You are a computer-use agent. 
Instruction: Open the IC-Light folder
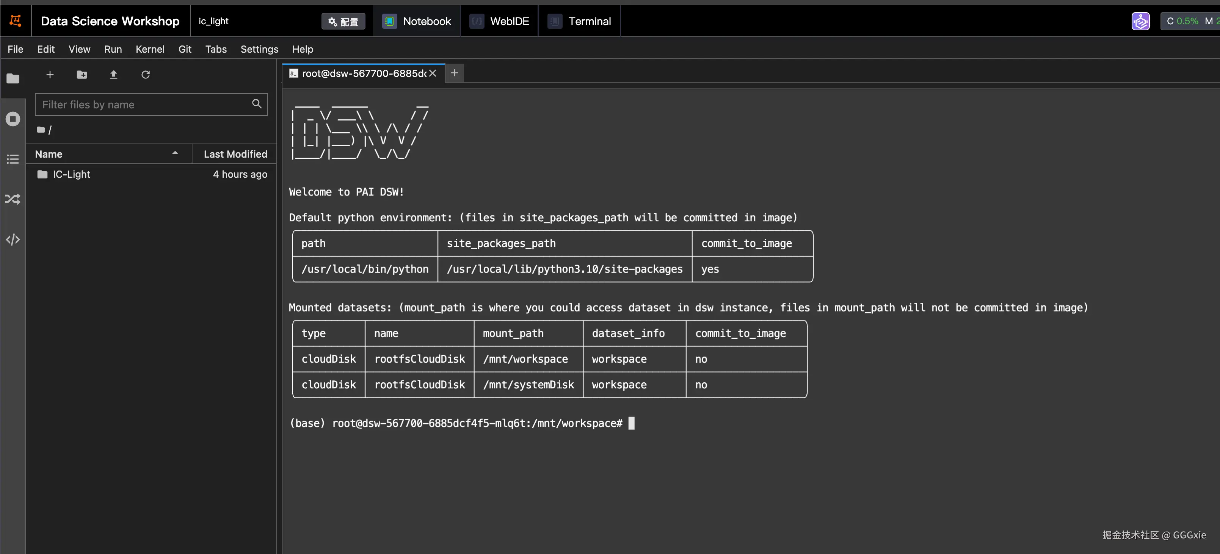click(71, 174)
